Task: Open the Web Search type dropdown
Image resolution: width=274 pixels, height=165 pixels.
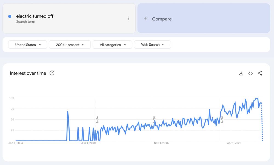Action: click(x=152, y=45)
